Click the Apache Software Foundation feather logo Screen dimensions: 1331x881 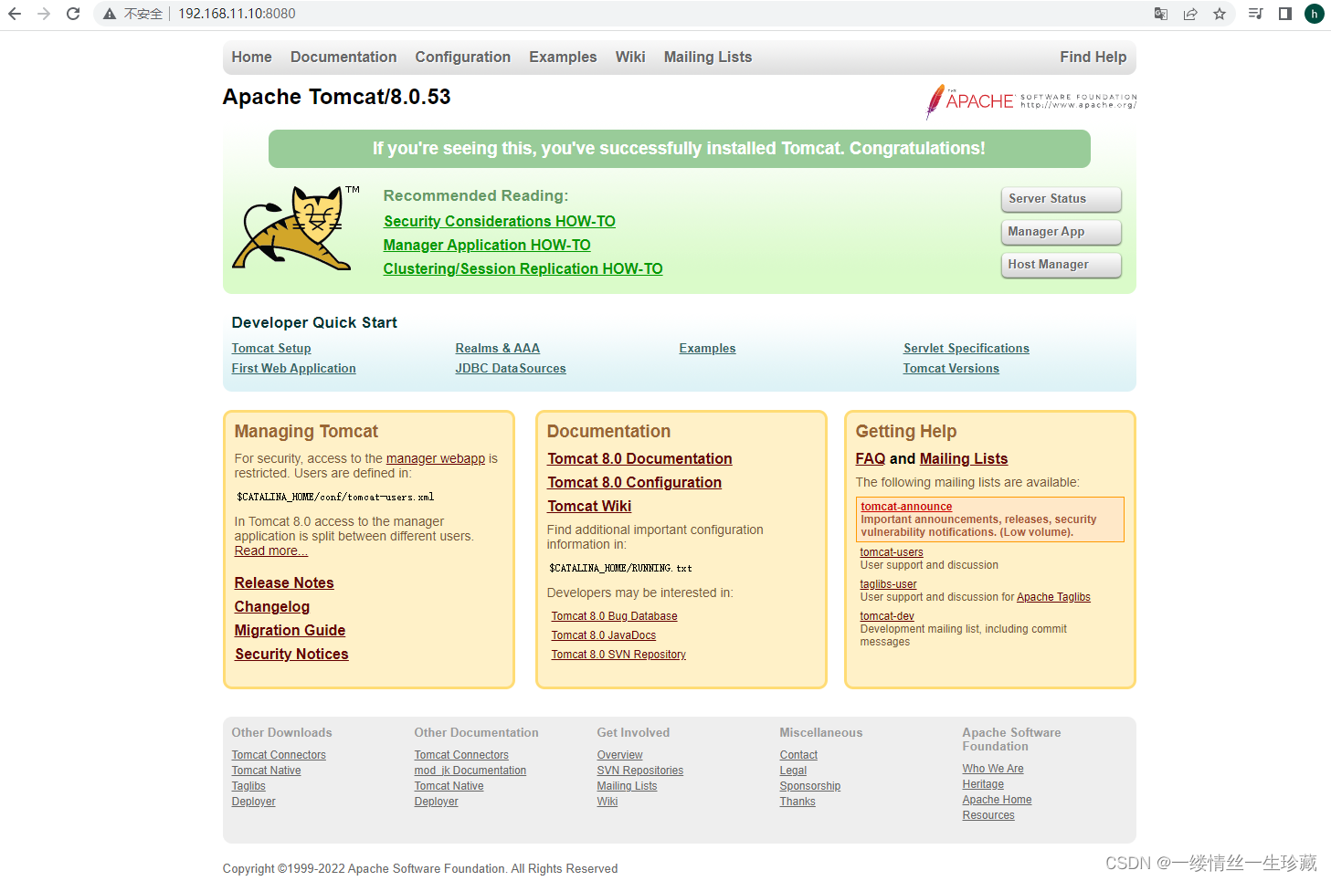pyautogui.click(x=1031, y=101)
